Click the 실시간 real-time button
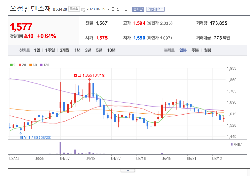250x176 pixels. (x=138, y=9)
